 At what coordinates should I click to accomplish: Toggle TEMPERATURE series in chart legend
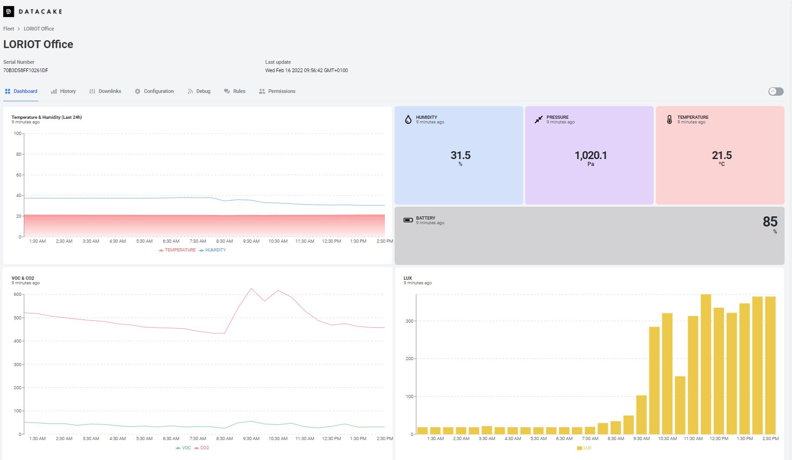coord(177,250)
